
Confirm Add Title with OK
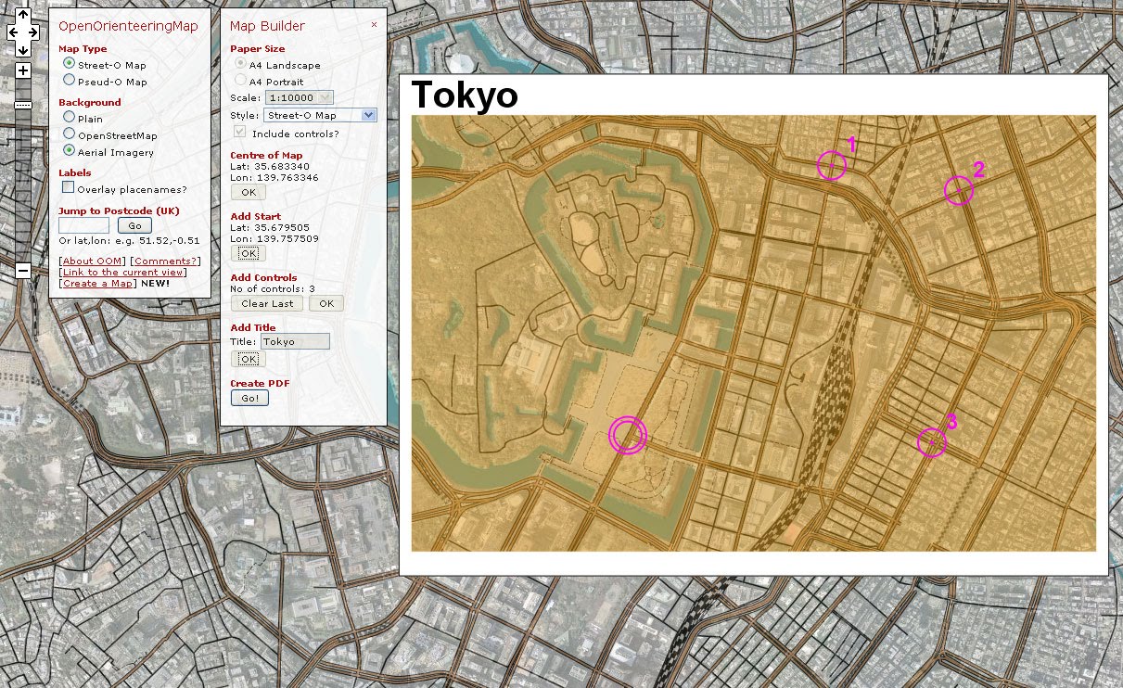pyautogui.click(x=248, y=359)
